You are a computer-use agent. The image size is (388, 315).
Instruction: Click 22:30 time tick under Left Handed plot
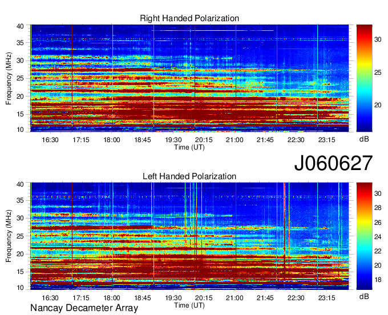coord(296,298)
